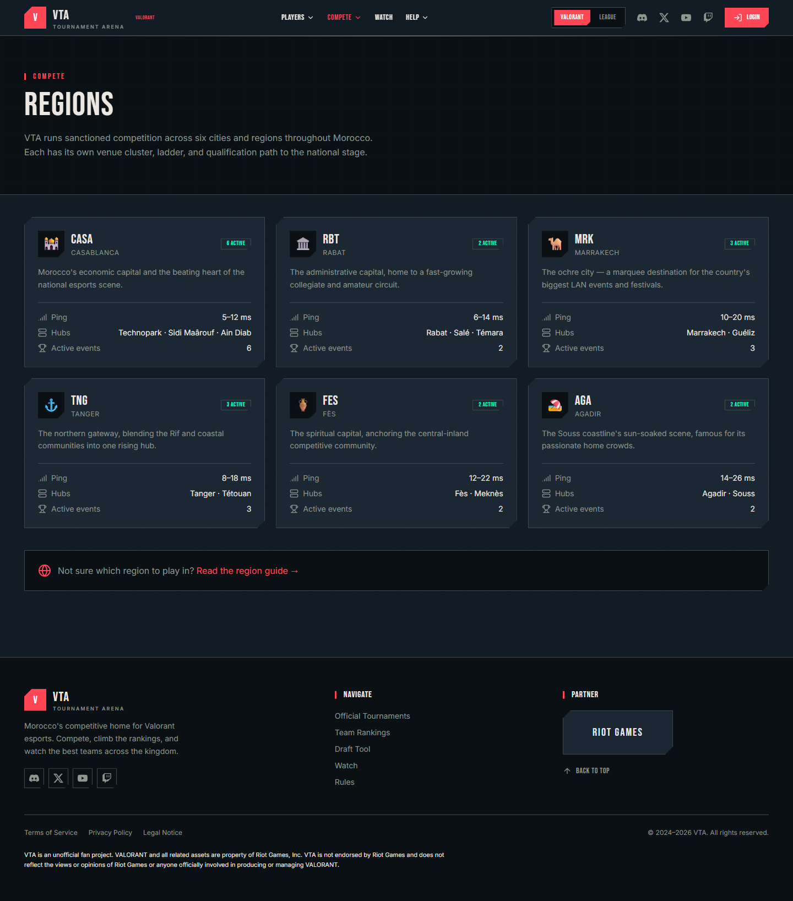
Task: Click the Tanger anchor region icon
Action: [51, 405]
